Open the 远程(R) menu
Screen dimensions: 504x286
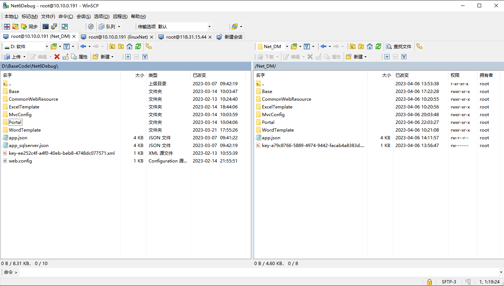(x=120, y=17)
